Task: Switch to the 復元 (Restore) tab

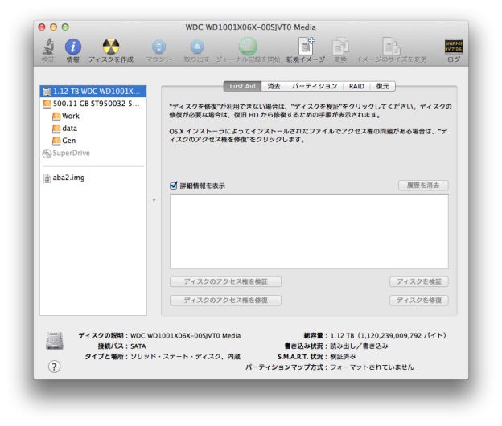Action: [x=382, y=86]
